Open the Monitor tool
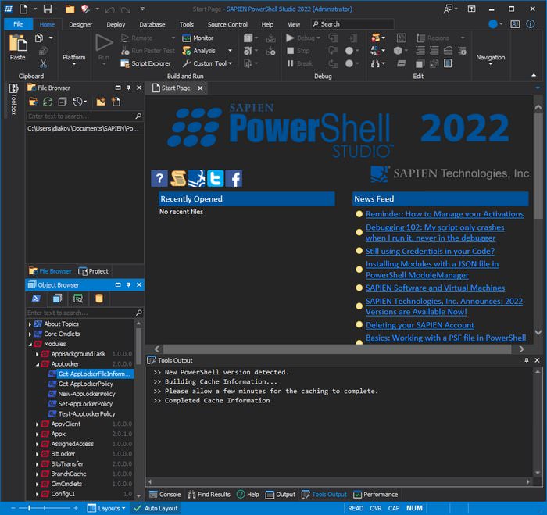 coord(198,38)
